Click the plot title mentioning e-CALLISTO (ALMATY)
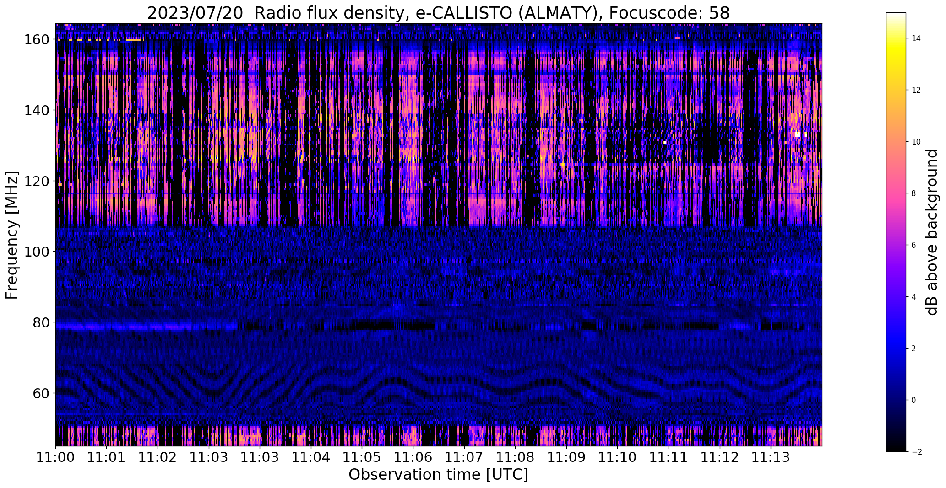The height and width of the screenshot is (488, 946). pyautogui.click(x=438, y=13)
